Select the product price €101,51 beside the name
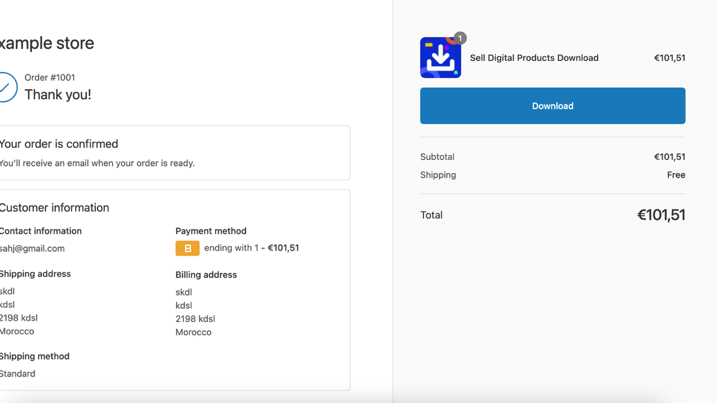This screenshot has height=403, width=717. [x=670, y=58]
